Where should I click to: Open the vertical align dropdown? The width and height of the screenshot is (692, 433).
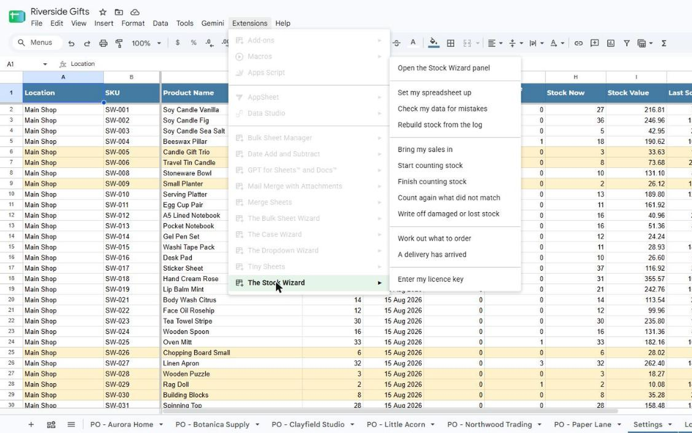[516, 43]
